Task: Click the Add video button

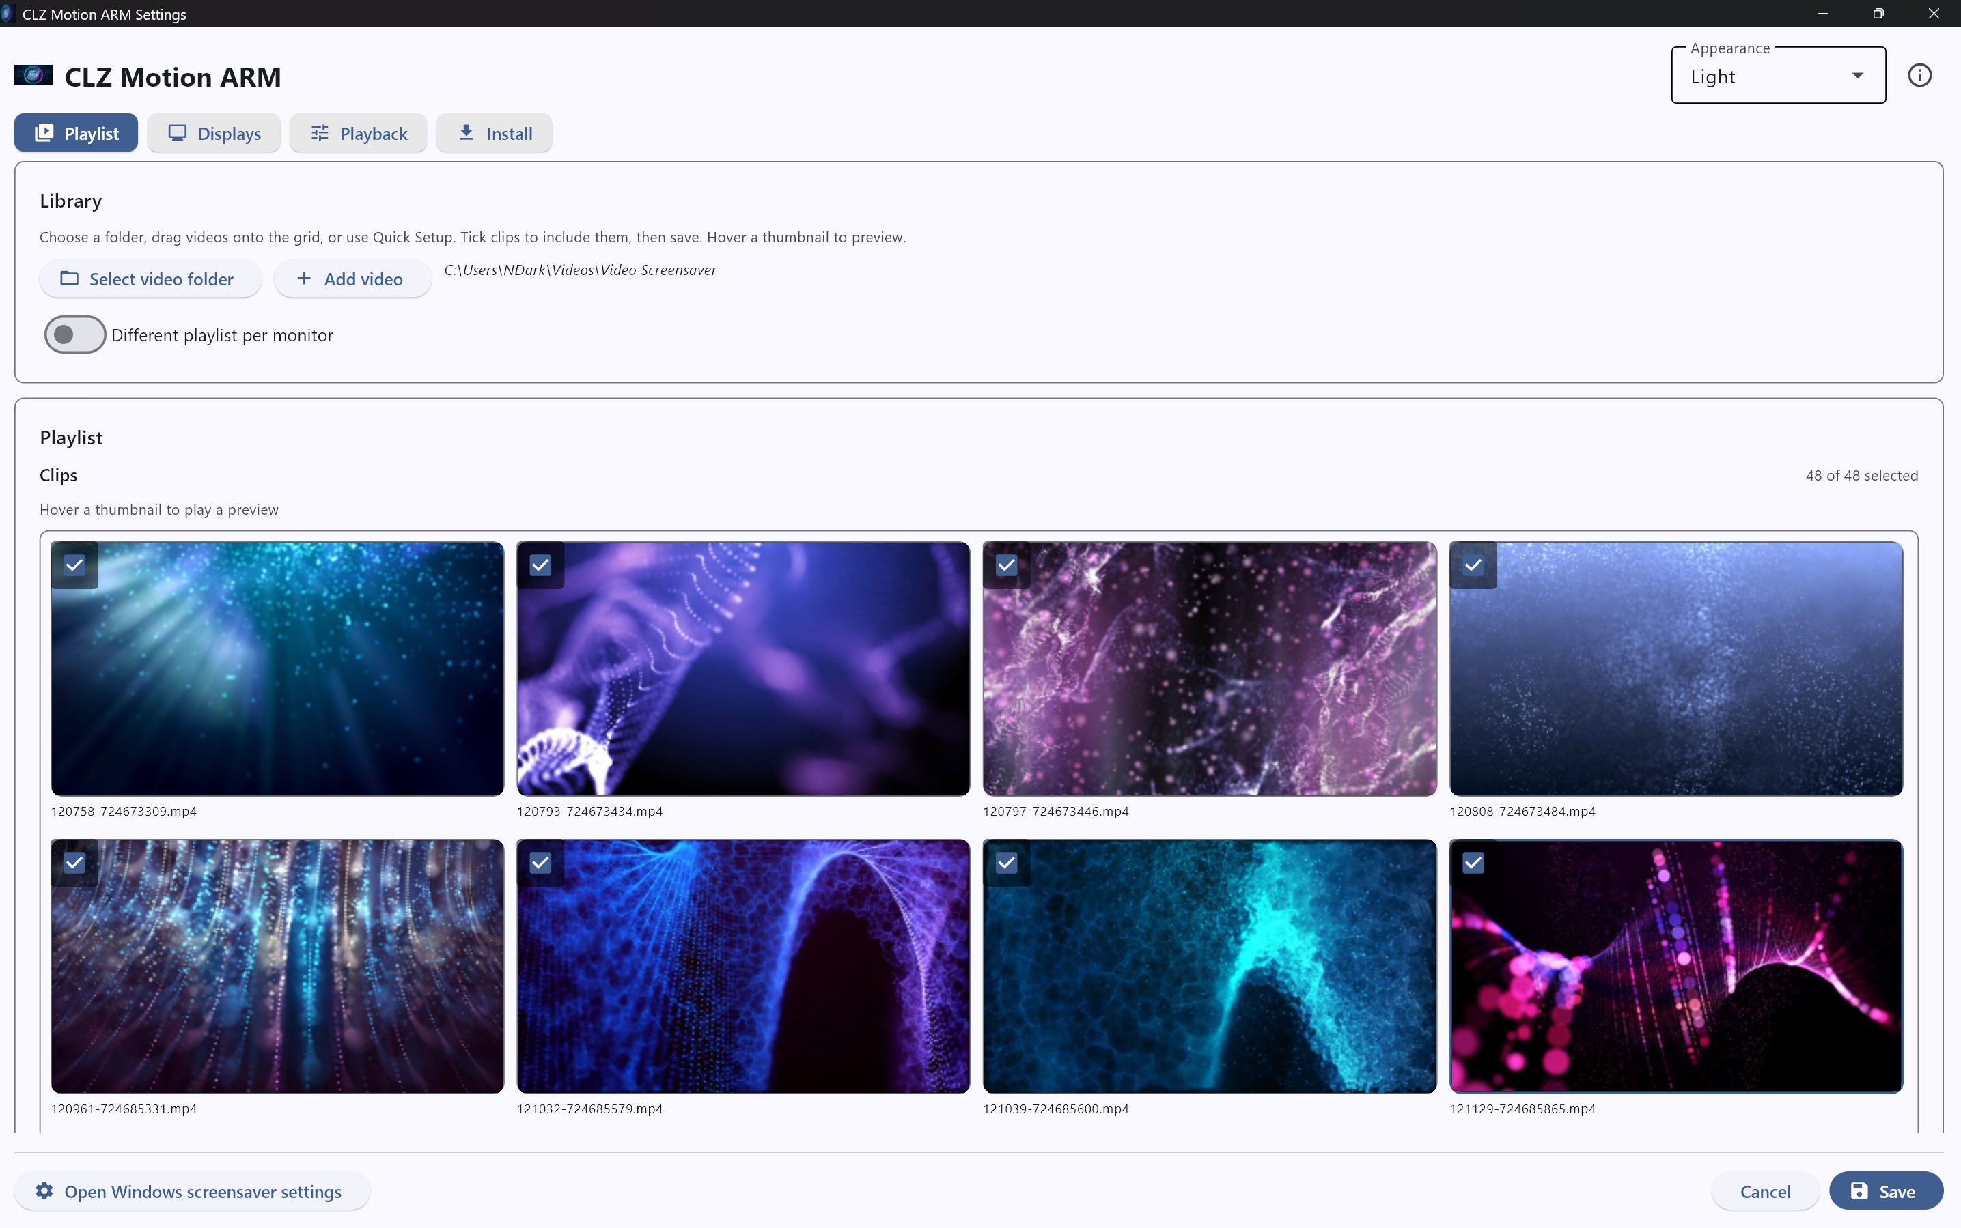Action: [x=352, y=279]
